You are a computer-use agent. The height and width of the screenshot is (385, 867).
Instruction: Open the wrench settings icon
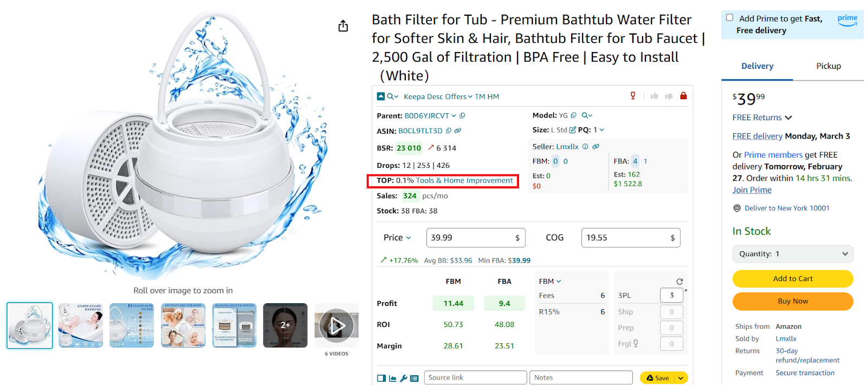[x=404, y=378]
